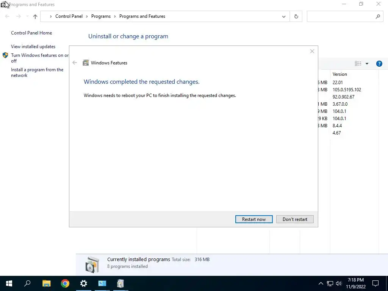Open File Explorer from taskbar
The width and height of the screenshot is (388, 291).
(46, 283)
